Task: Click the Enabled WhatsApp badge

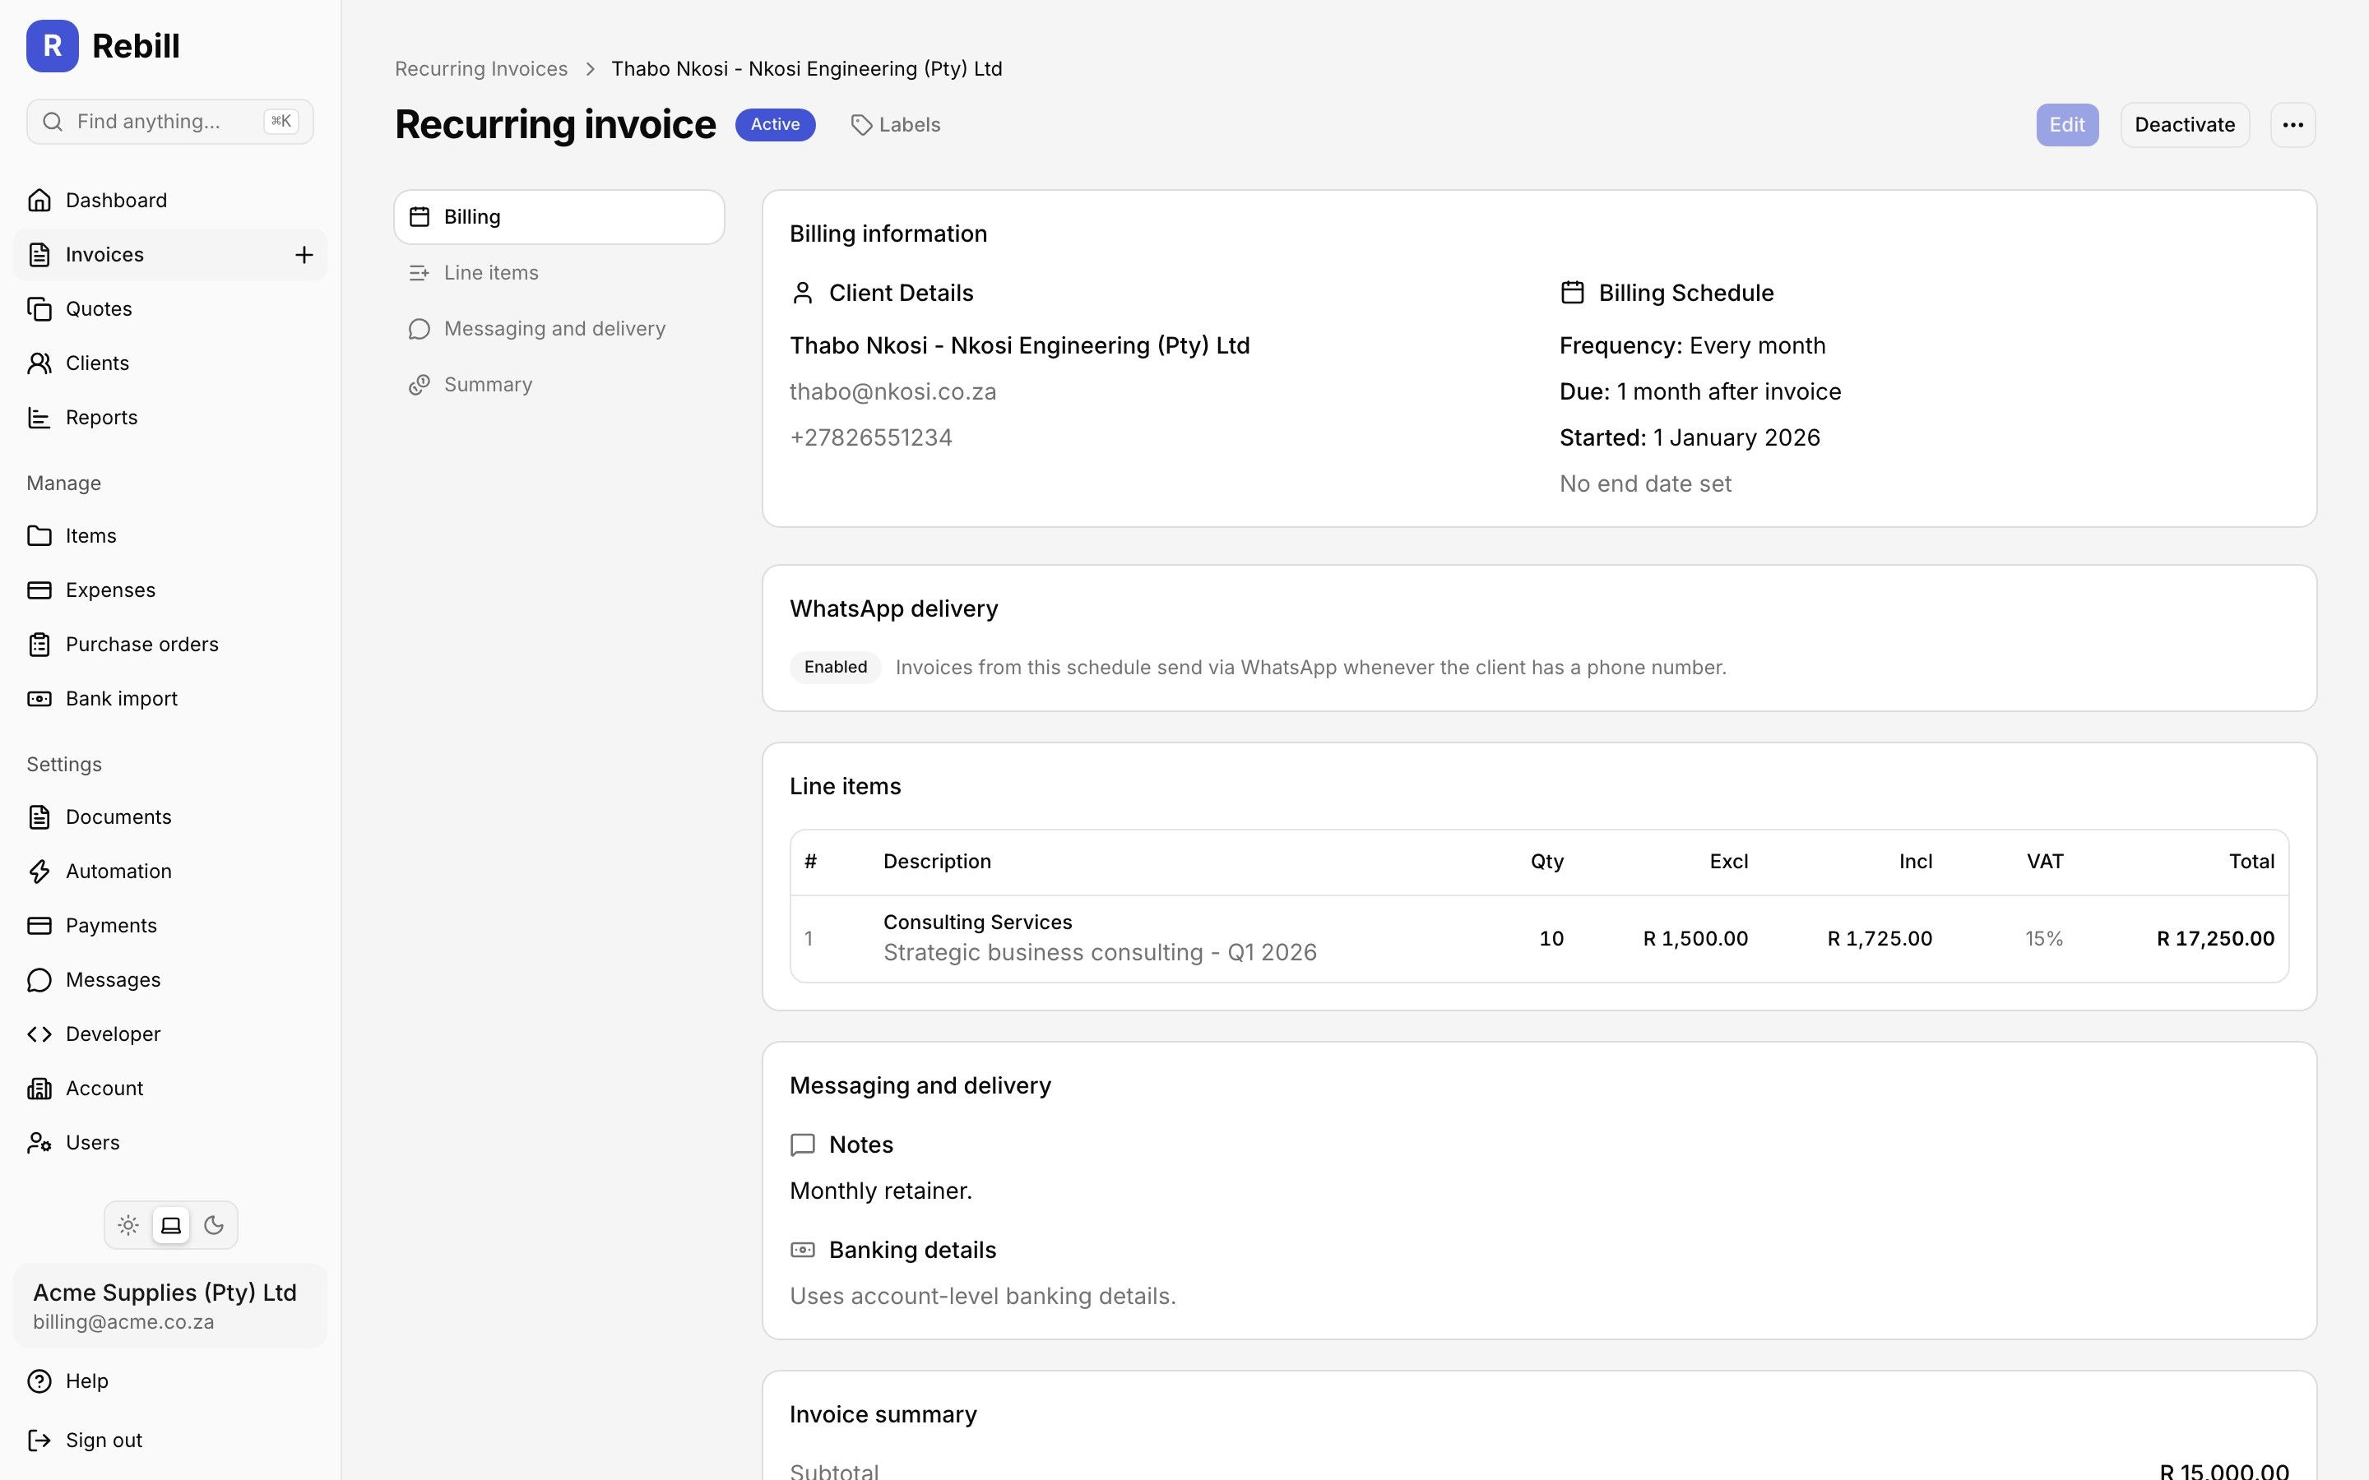Action: coord(835,668)
